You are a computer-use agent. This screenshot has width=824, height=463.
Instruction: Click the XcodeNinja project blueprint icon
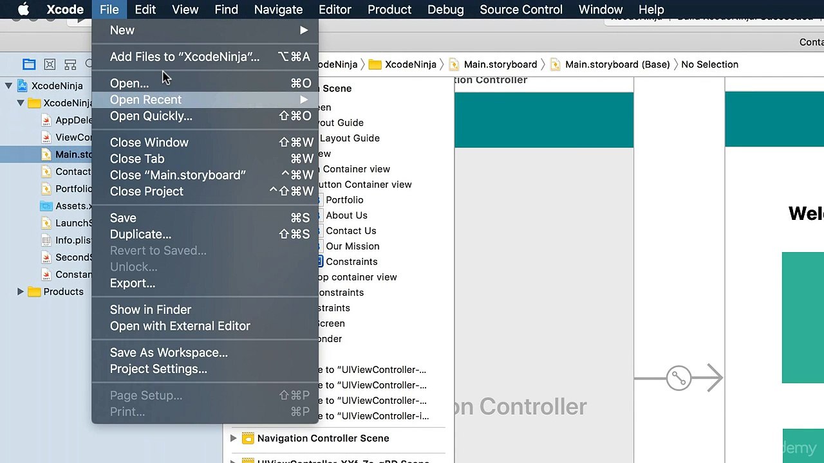pos(22,86)
